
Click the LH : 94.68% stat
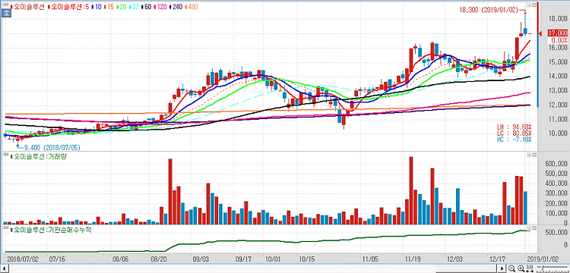[515, 127]
